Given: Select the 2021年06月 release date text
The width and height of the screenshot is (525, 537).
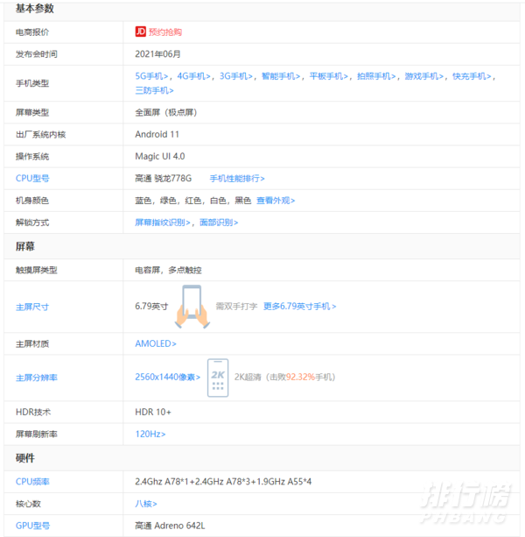Looking at the screenshot, I should coord(157,54).
